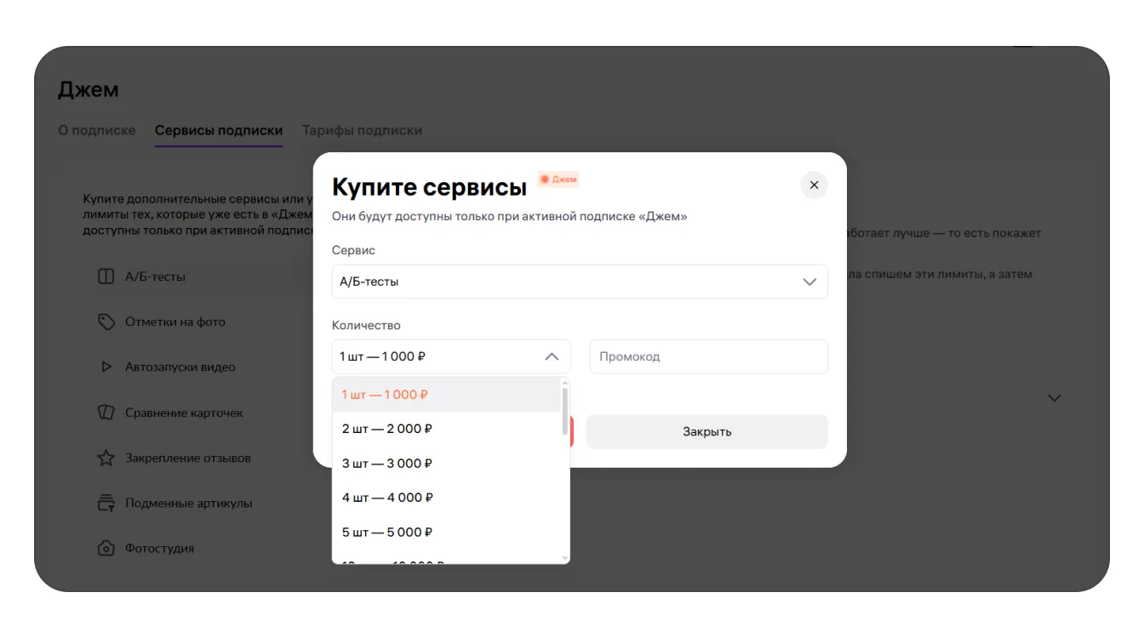Click the Автозапуски видео play icon
Viewport: 1144px width, 638px height.
pyautogui.click(x=106, y=367)
